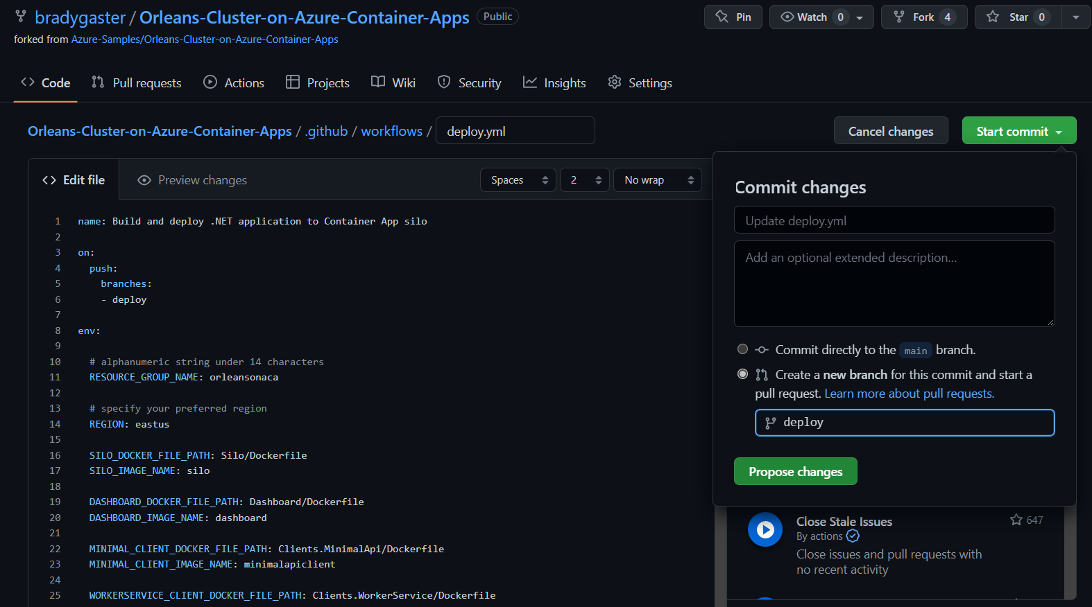The width and height of the screenshot is (1092, 607).
Task: Select commit directly to main branch
Action: coord(742,349)
